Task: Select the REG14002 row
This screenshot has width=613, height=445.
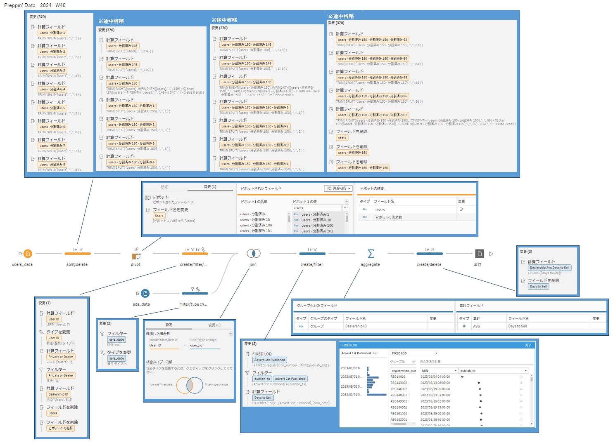Action: pos(459,377)
